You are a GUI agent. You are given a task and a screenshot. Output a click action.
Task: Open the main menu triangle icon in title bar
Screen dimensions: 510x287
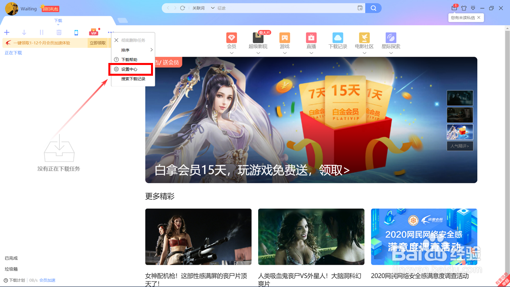tap(473, 8)
